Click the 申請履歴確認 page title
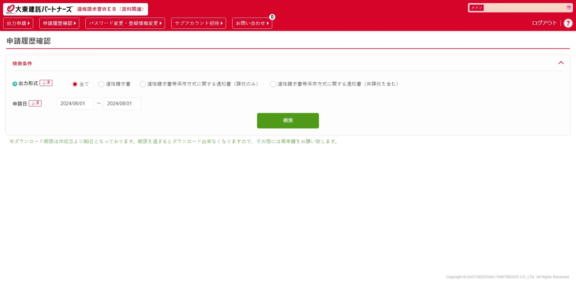 coord(29,41)
